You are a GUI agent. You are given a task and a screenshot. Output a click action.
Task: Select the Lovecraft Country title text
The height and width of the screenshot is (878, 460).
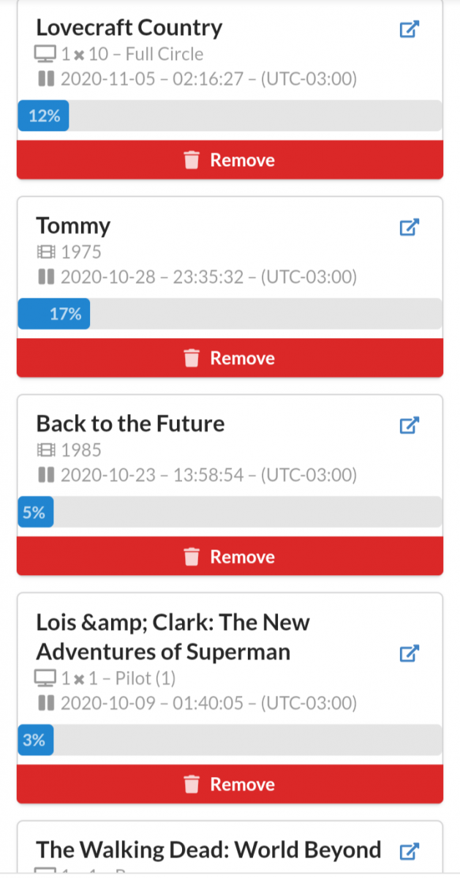(129, 28)
